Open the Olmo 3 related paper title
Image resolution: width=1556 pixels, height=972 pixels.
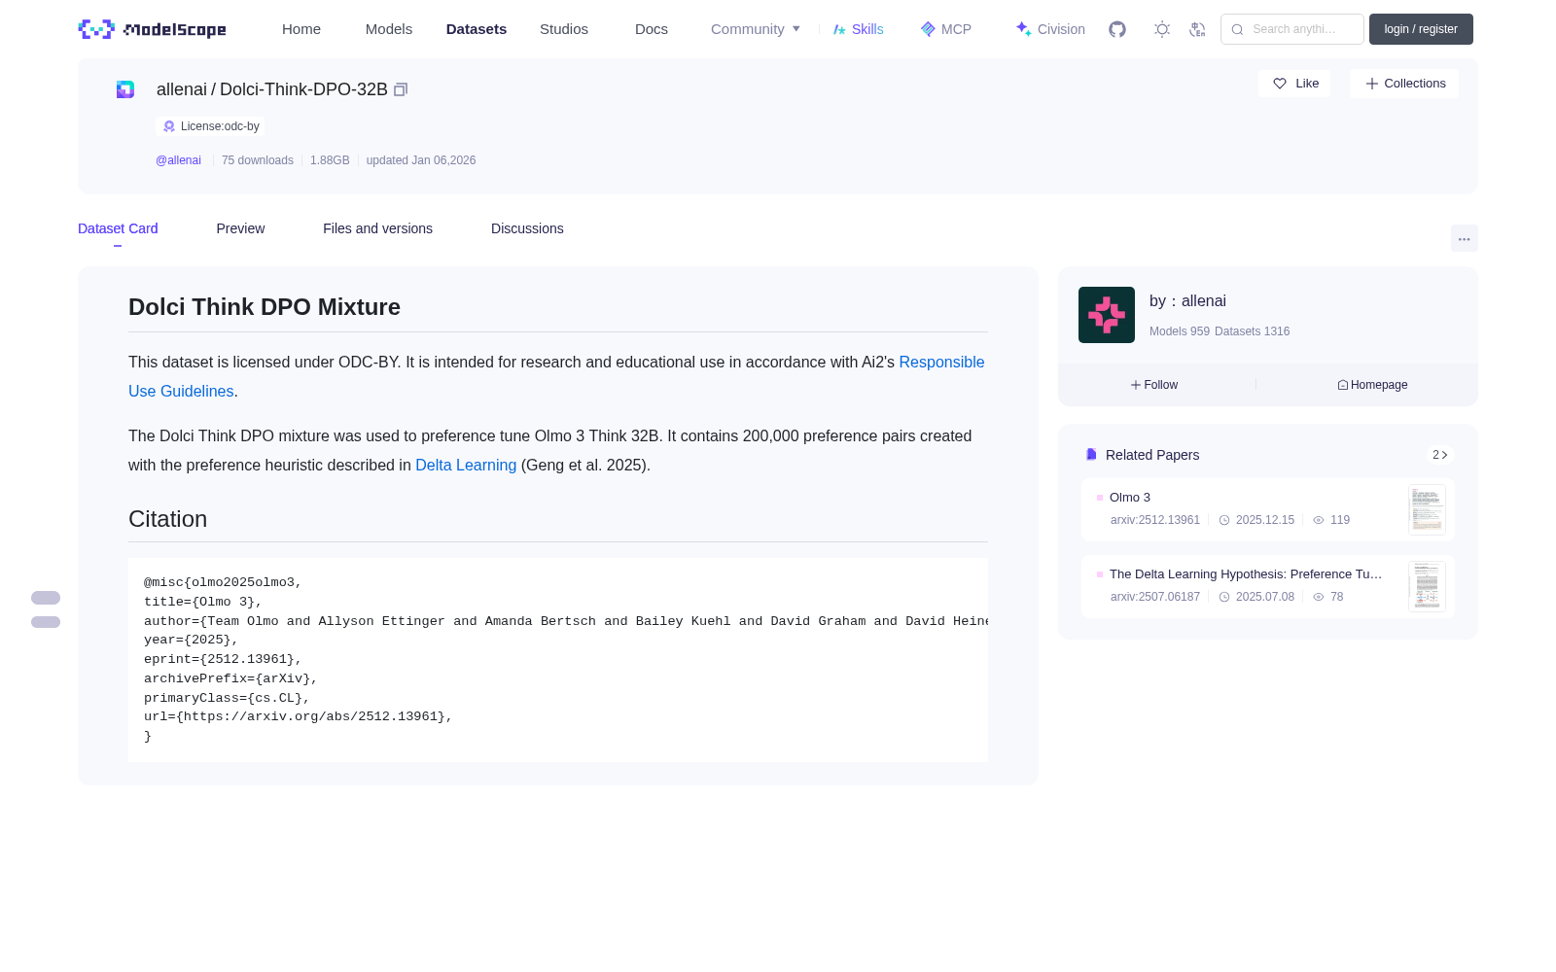point(1130,498)
